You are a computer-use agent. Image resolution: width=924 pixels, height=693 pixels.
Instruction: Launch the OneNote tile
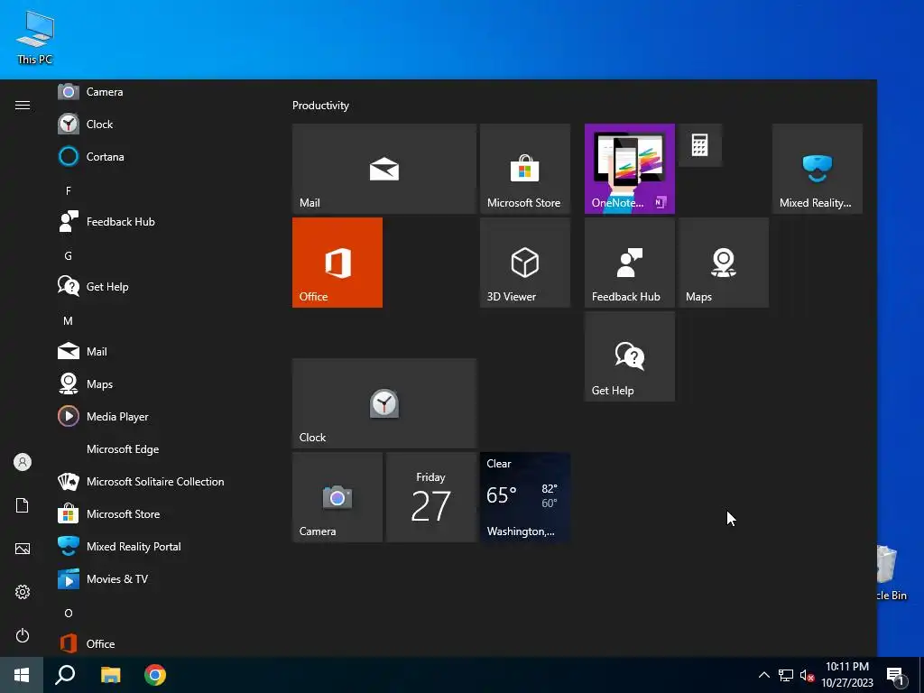pos(629,169)
